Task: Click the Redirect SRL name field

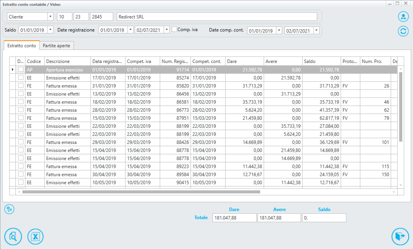Action: 217,16
